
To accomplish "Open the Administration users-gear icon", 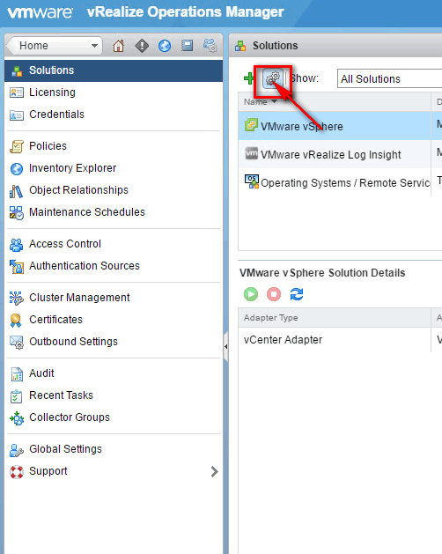I will 210,46.
